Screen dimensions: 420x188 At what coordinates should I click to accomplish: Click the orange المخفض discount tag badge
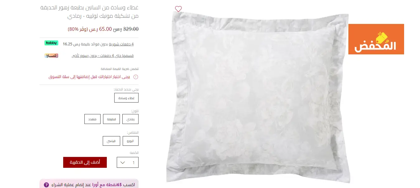click(x=376, y=39)
